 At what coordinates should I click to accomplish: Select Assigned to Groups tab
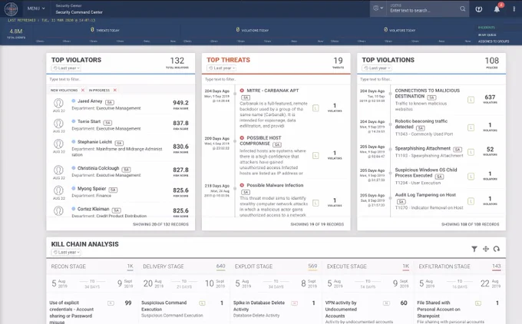click(494, 41)
